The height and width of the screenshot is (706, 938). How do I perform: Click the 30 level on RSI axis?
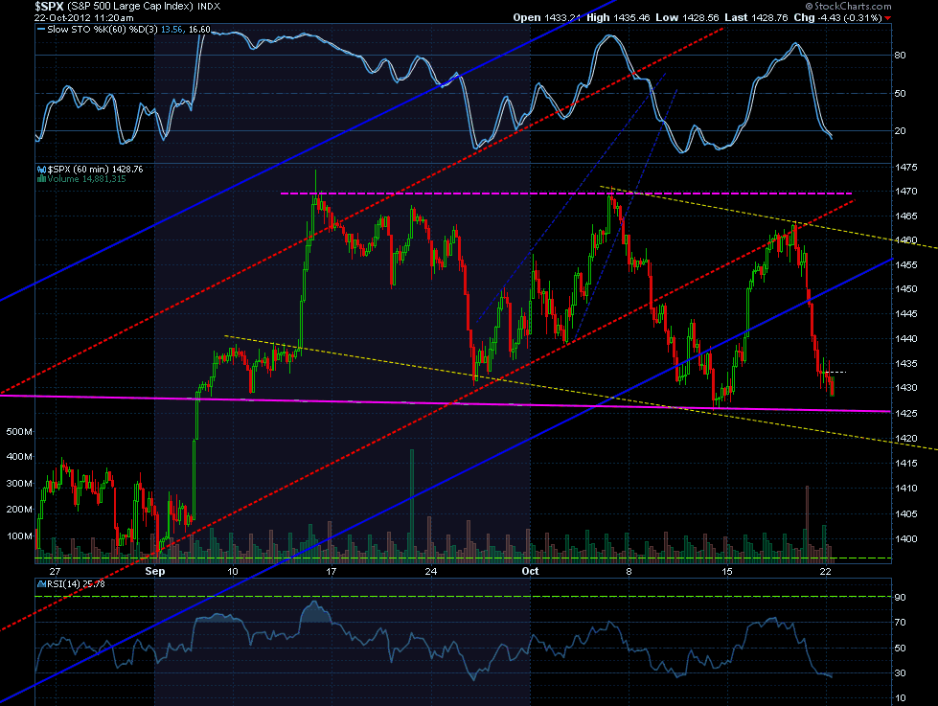(901, 673)
